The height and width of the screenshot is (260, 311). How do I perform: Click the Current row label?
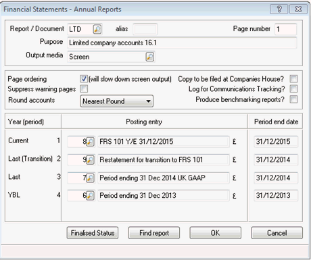[18, 140]
